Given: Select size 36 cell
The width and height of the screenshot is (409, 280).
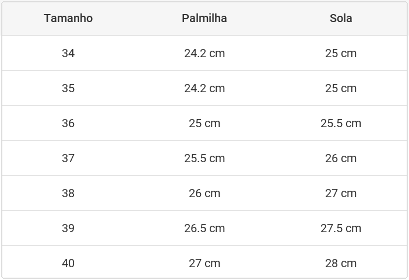Looking at the screenshot, I should click(x=68, y=123).
